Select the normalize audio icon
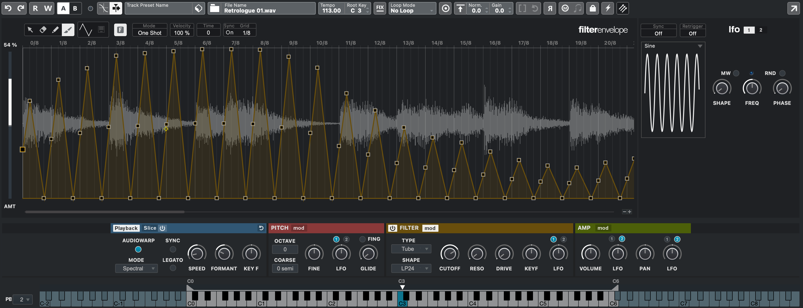 tap(460, 9)
